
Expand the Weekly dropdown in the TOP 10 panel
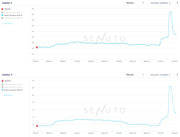(x=135, y=3)
